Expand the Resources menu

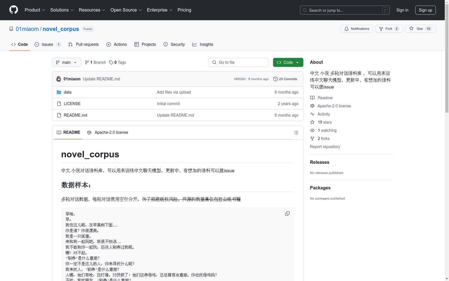(x=92, y=10)
